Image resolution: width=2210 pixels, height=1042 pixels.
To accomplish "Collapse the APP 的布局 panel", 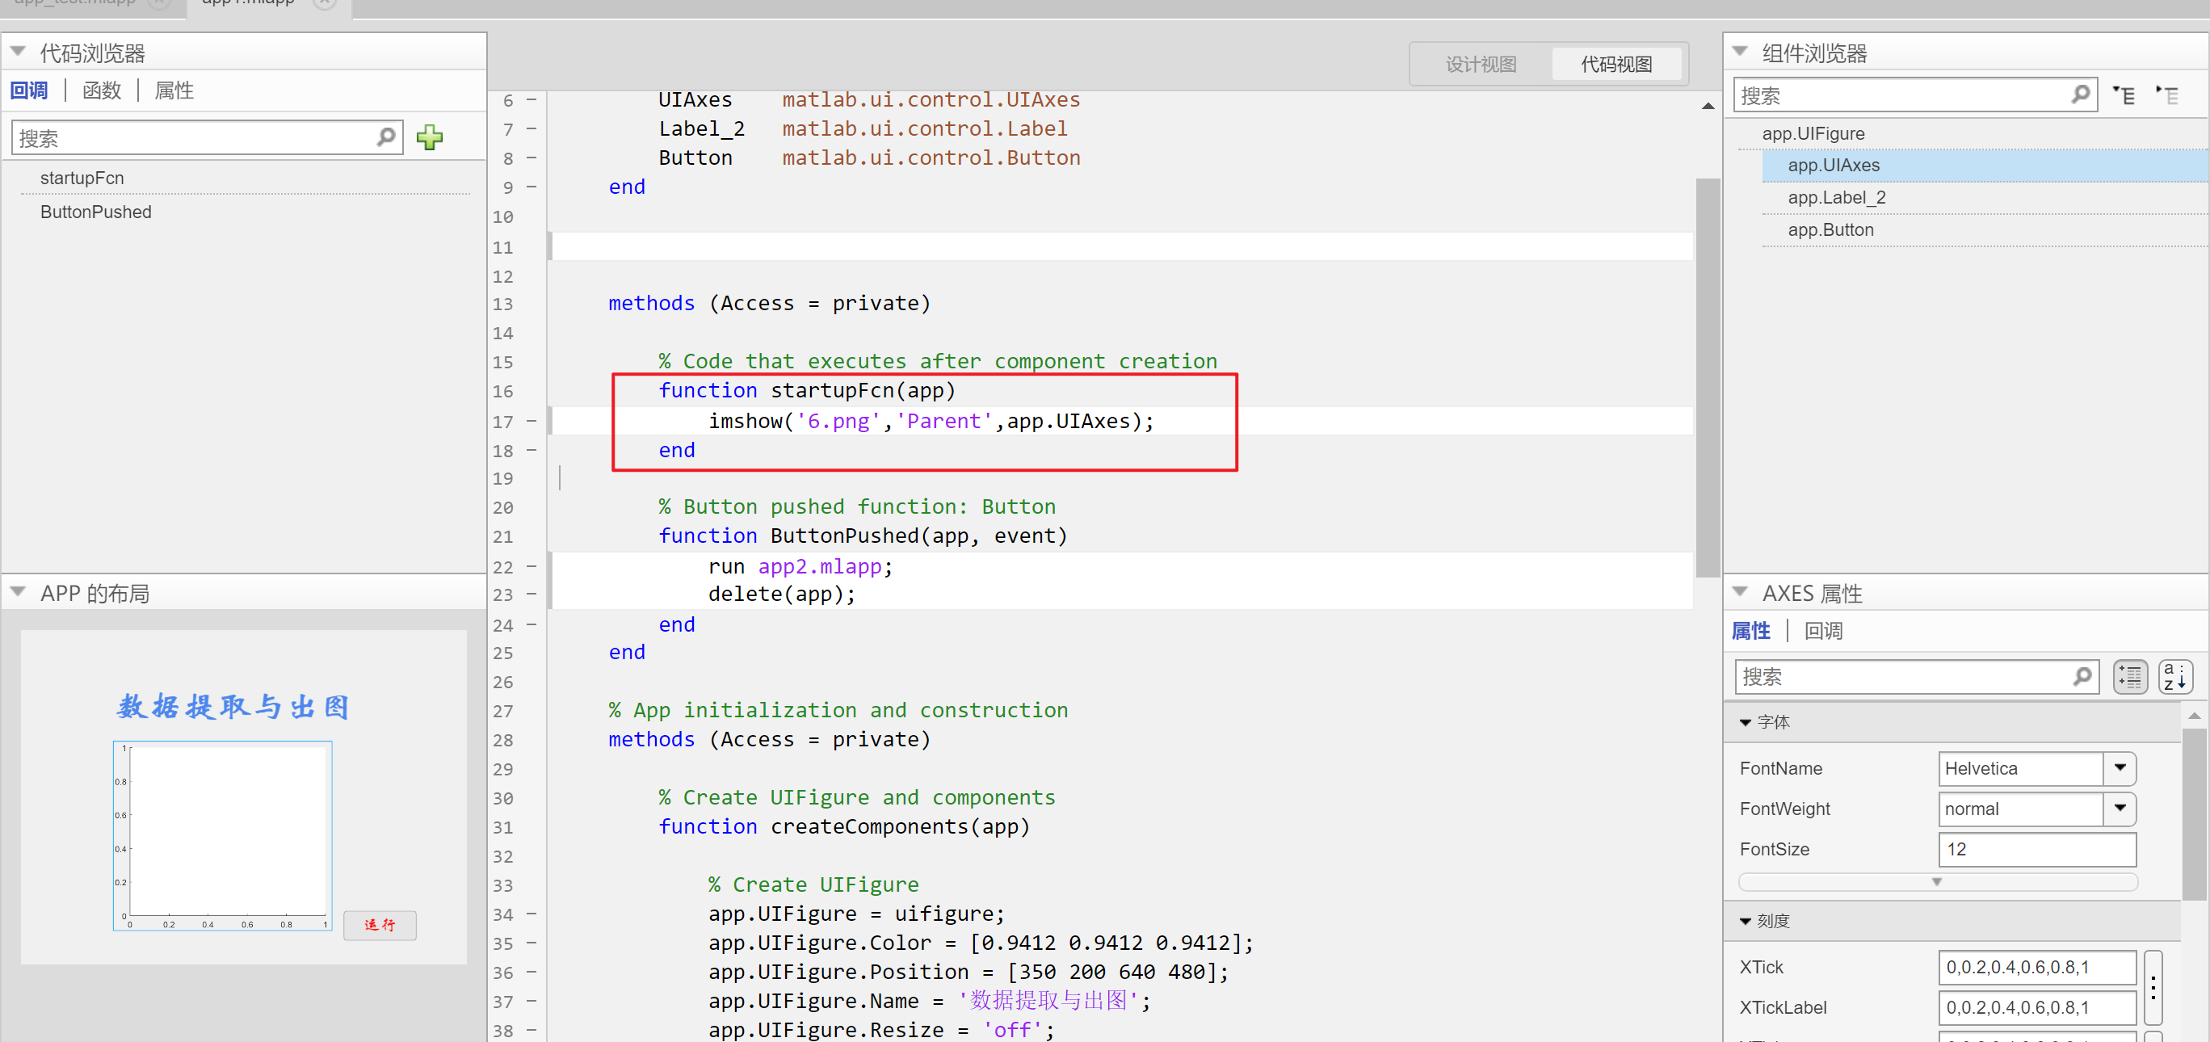I will coord(18,593).
